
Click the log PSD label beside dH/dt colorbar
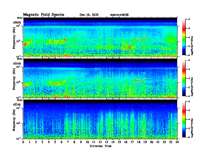pyautogui.click(x=192, y=46)
